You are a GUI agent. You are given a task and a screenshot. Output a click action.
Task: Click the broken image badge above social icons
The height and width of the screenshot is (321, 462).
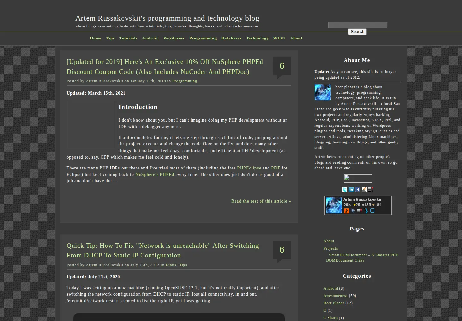pyautogui.click(x=358, y=178)
